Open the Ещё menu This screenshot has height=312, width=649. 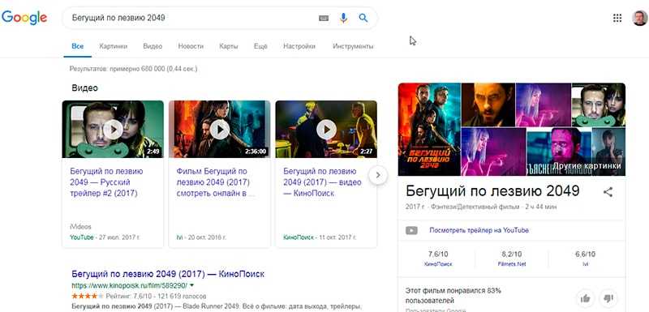coord(260,46)
